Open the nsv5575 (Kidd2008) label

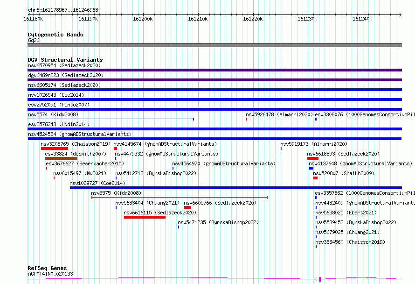(116, 193)
